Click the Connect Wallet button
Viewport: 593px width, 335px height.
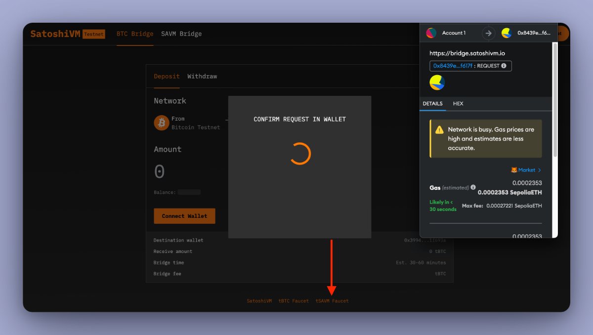pos(184,216)
